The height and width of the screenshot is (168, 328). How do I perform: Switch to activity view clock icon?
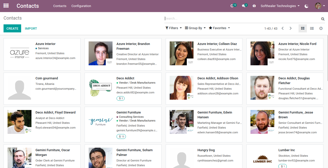[321, 28]
